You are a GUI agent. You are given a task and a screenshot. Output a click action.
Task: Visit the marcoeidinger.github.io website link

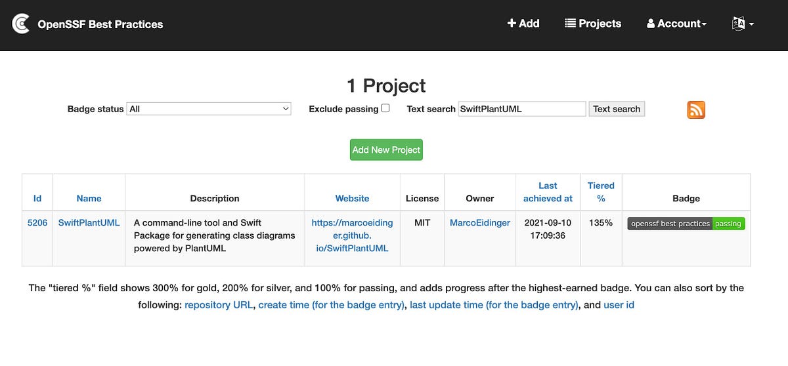[x=352, y=235]
